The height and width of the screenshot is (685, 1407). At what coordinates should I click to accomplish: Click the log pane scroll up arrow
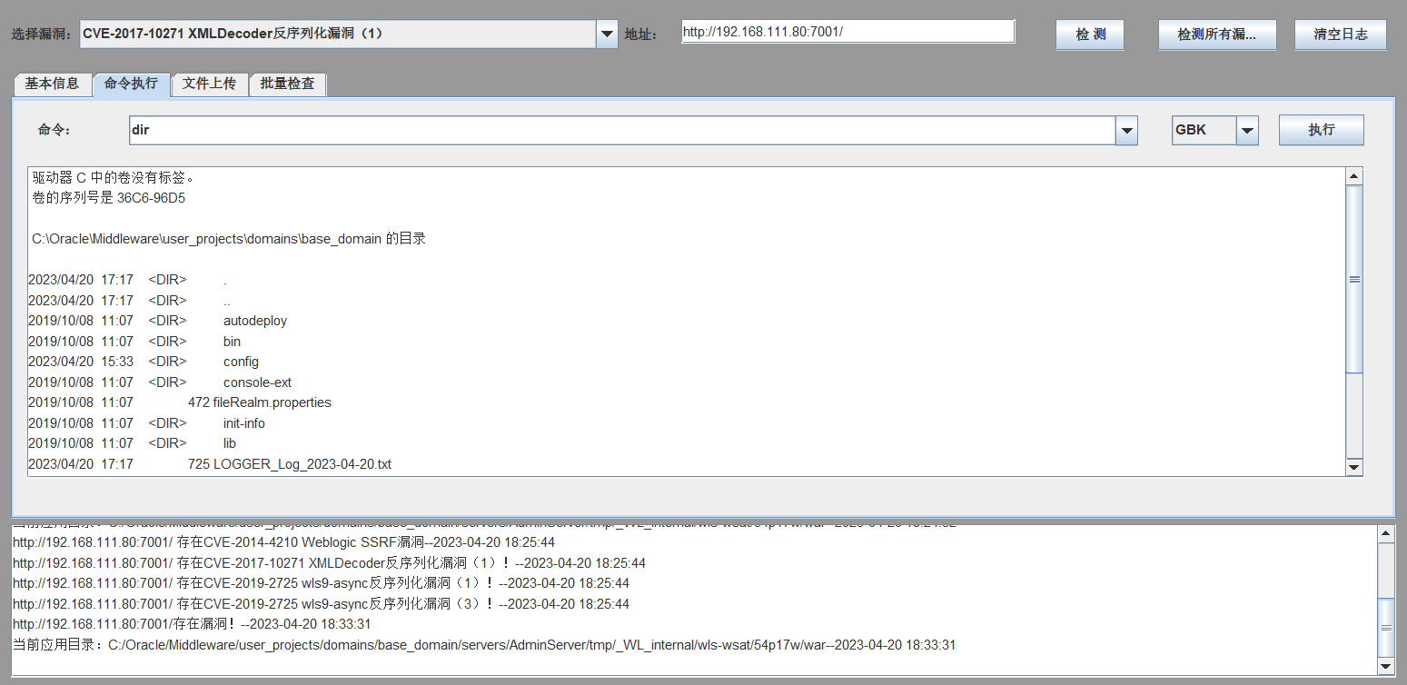click(x=1385, y=532)
